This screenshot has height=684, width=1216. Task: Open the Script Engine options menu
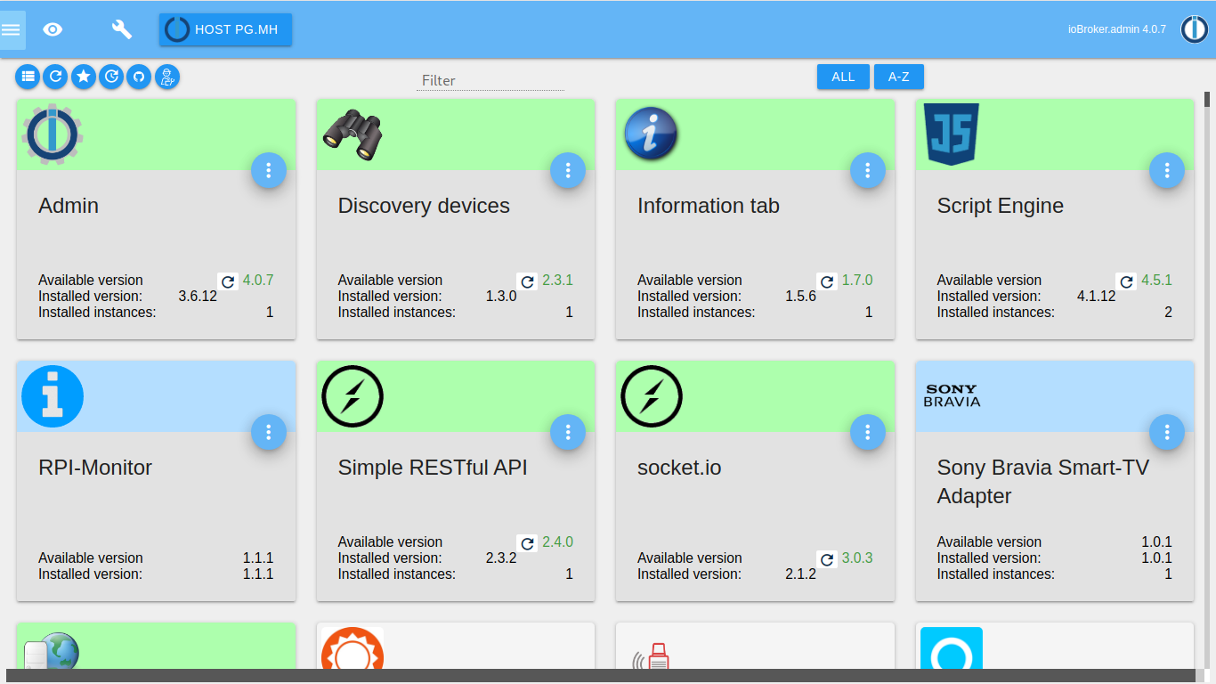pos(1167,170)
